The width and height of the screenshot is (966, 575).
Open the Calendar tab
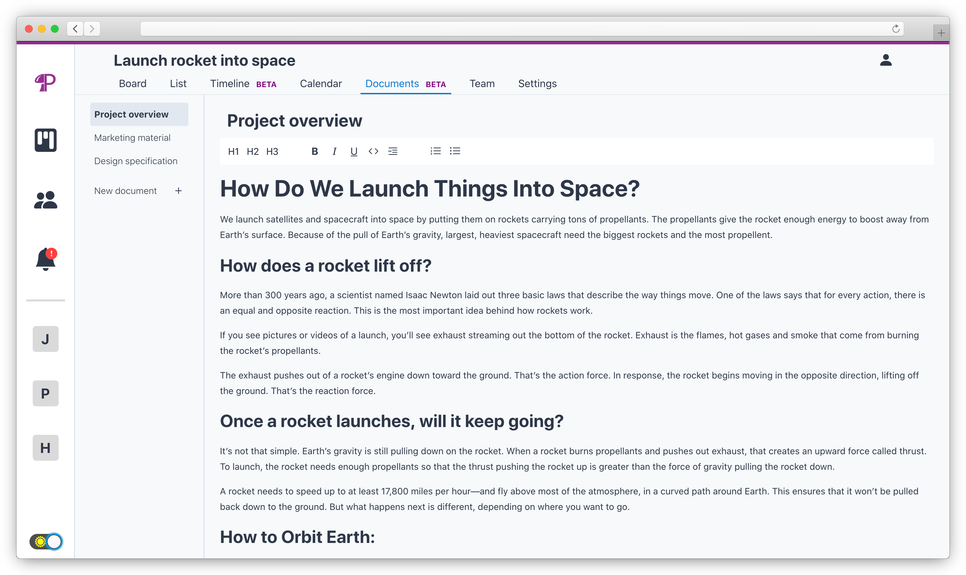click(321, 84)
